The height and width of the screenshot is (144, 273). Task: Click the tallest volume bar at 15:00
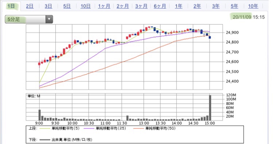(x=210, y=108)
